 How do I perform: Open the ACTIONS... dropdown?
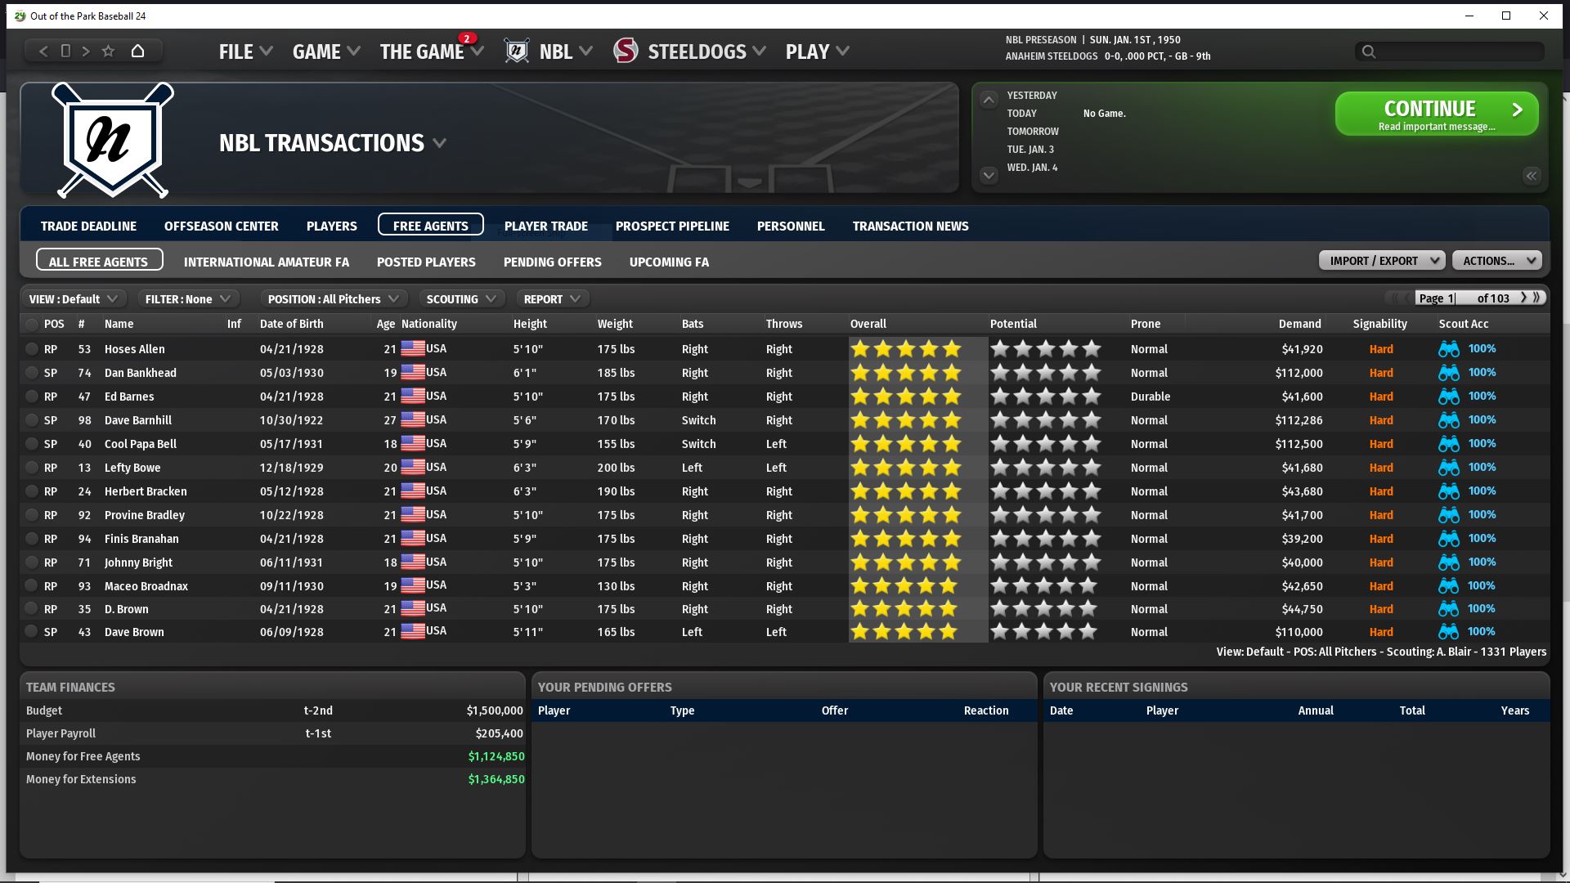(x=1496, y=261)
